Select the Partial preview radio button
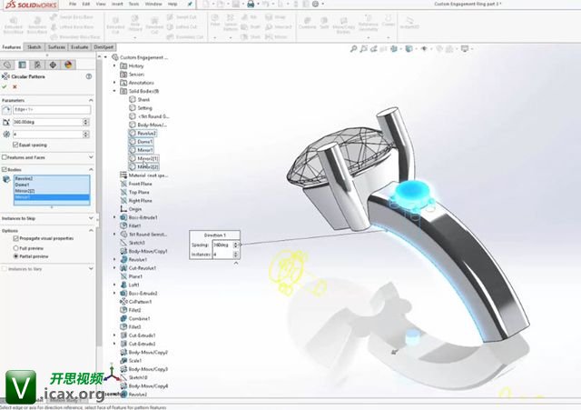Screen dimensions: 581x410 [15, 256]
